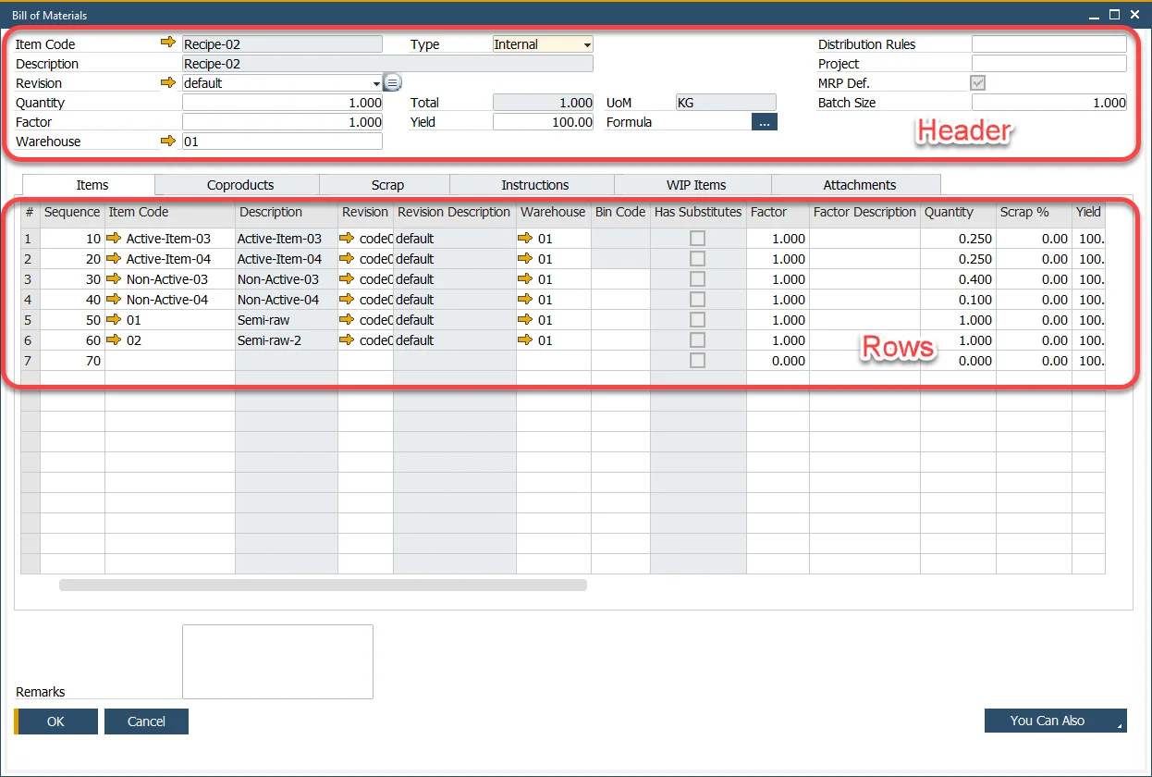
Task: Open the revisions list icon next to Revision dropdown
Action: pos(392,81)
